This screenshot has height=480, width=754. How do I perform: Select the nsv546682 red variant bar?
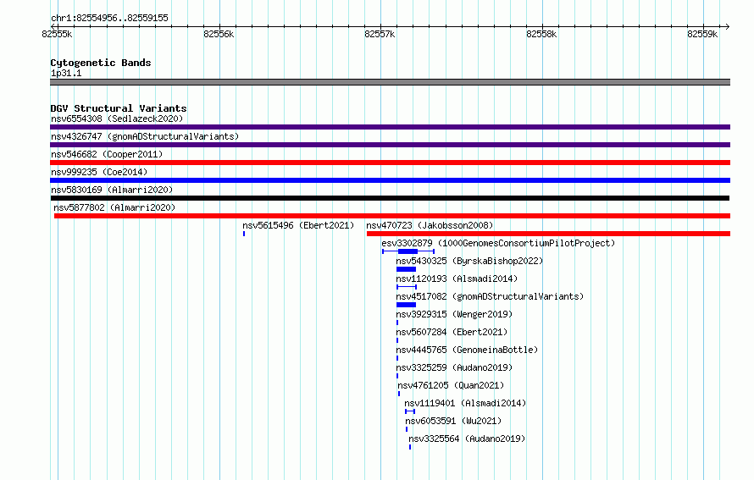pos(390,163)
